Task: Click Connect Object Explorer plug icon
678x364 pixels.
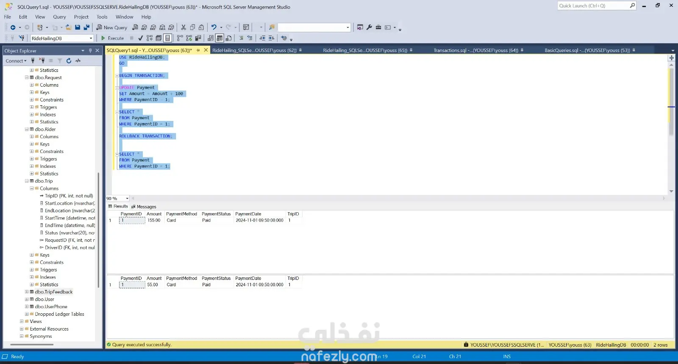Action: click(x=33, y=61)
